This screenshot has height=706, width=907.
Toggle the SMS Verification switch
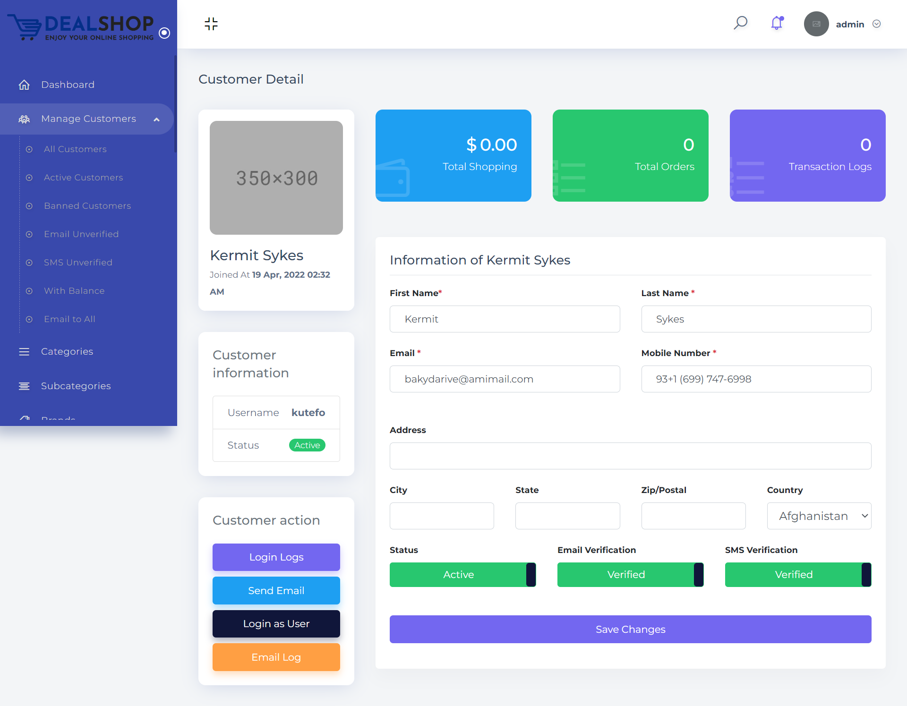tap(798, 575)
